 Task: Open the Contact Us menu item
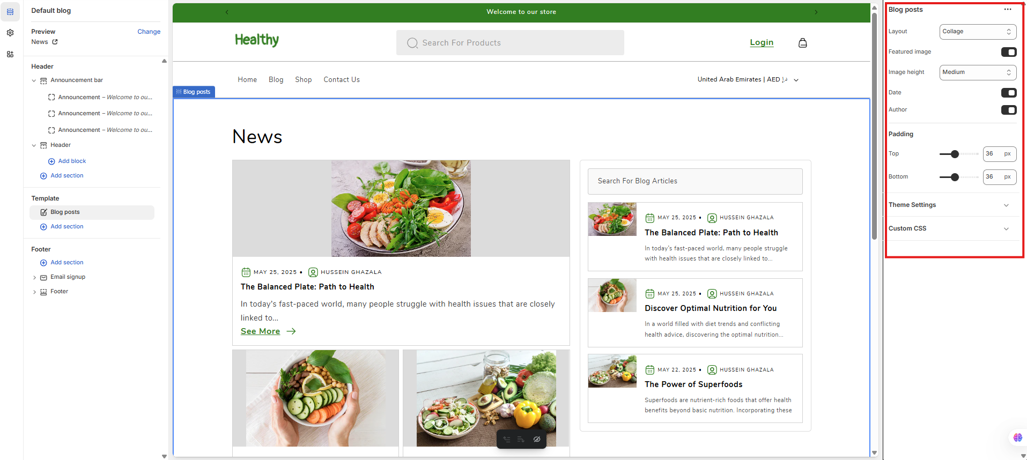342,79
